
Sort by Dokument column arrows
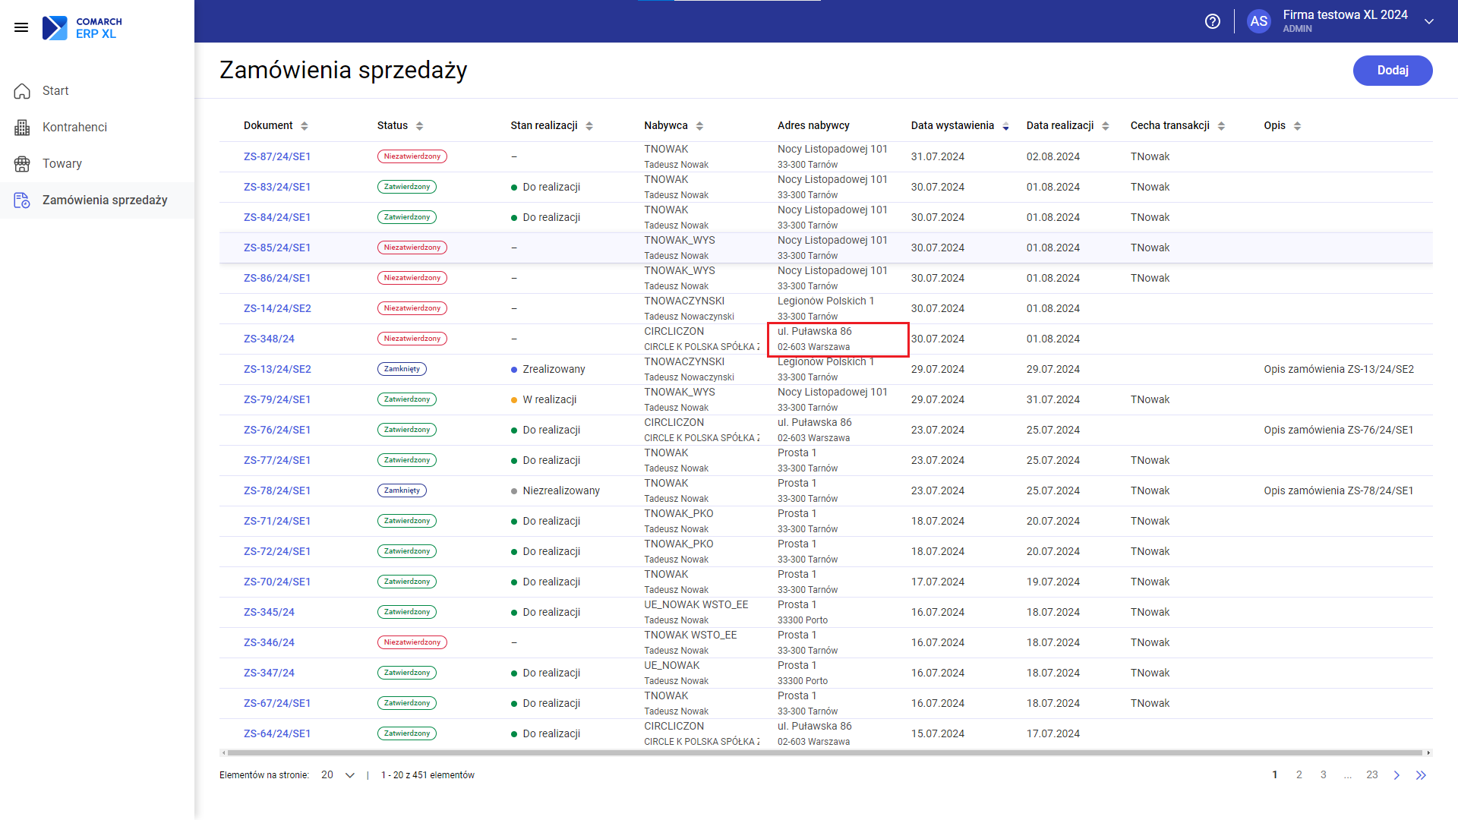point(305,126)
